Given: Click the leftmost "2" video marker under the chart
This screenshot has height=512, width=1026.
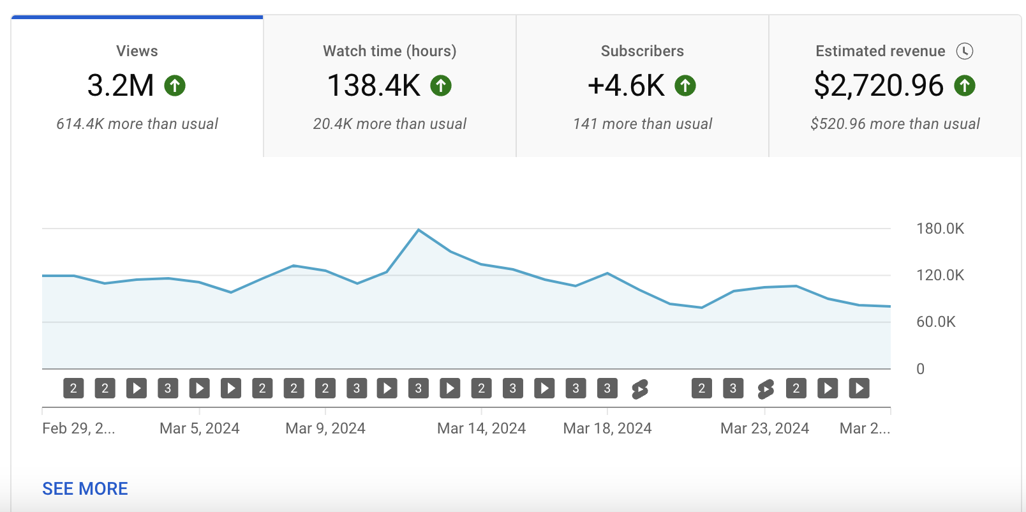Looking at the screenshot, I should click(x=73, y=388).
